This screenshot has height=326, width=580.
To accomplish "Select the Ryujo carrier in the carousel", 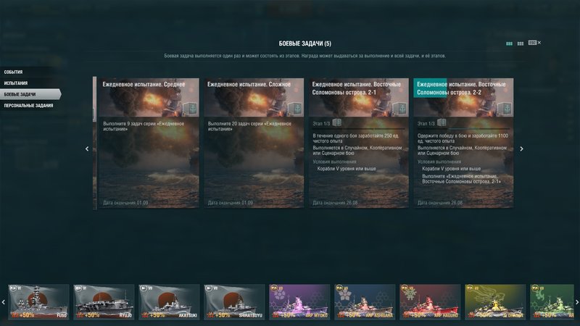I will click(x=104, y=301).
